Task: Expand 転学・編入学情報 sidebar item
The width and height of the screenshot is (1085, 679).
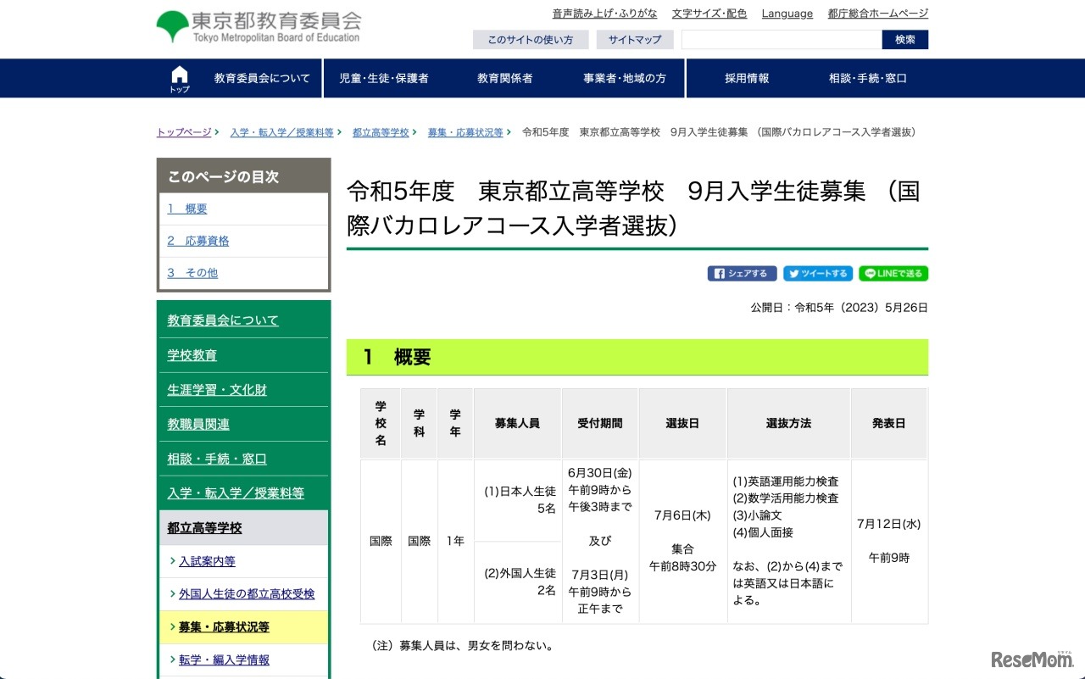Action: (x=224, y=660)
